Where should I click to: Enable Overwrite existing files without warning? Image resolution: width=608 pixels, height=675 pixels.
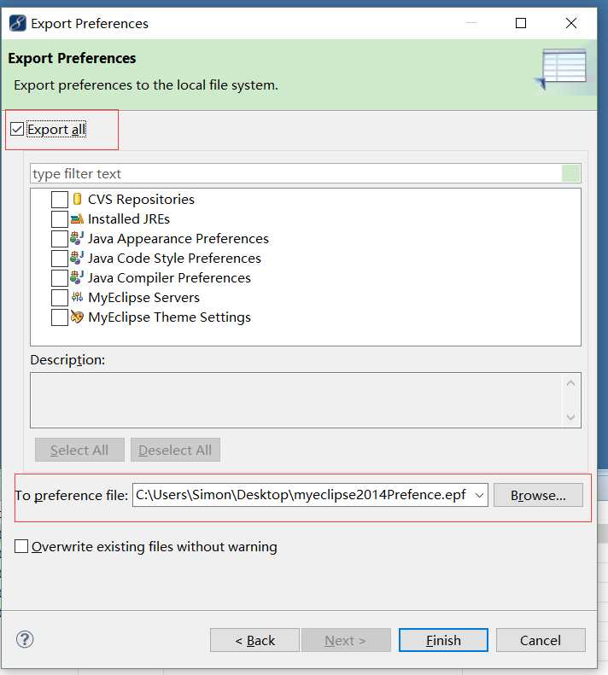click(21, 546)
